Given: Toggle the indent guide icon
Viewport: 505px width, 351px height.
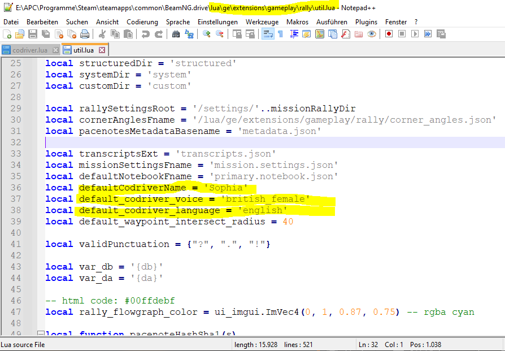Looking at the screenshot, I should point(294,34).
